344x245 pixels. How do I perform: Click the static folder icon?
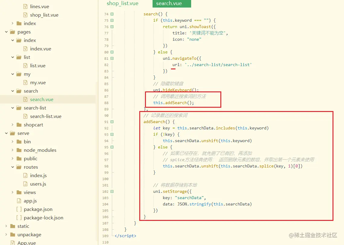click(13, 226)
